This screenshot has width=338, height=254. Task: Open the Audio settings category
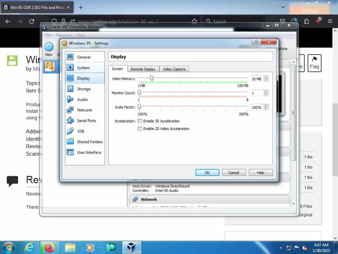tap(85, 99)
